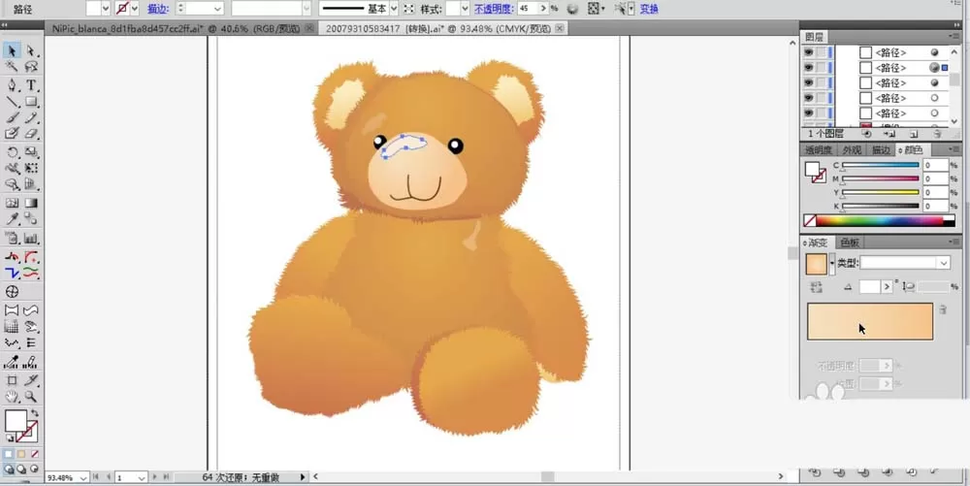The height and width of the screenshot is (486, 970).
Task: Set the toolbox to Color fill mode
Action: point(8,454)
